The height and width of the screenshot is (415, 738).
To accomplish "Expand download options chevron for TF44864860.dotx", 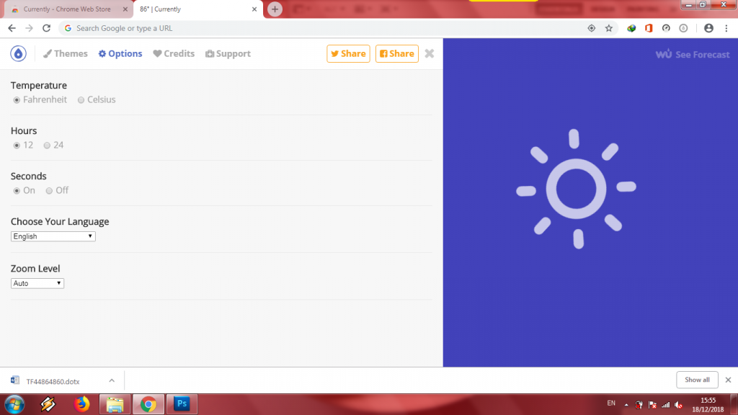I will coord(112,380).
